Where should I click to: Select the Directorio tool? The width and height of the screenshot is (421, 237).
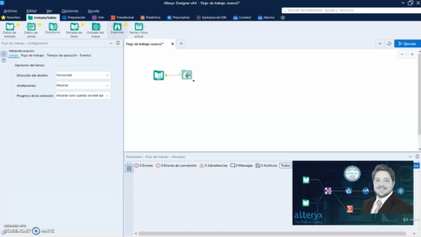tap(53, 28)
